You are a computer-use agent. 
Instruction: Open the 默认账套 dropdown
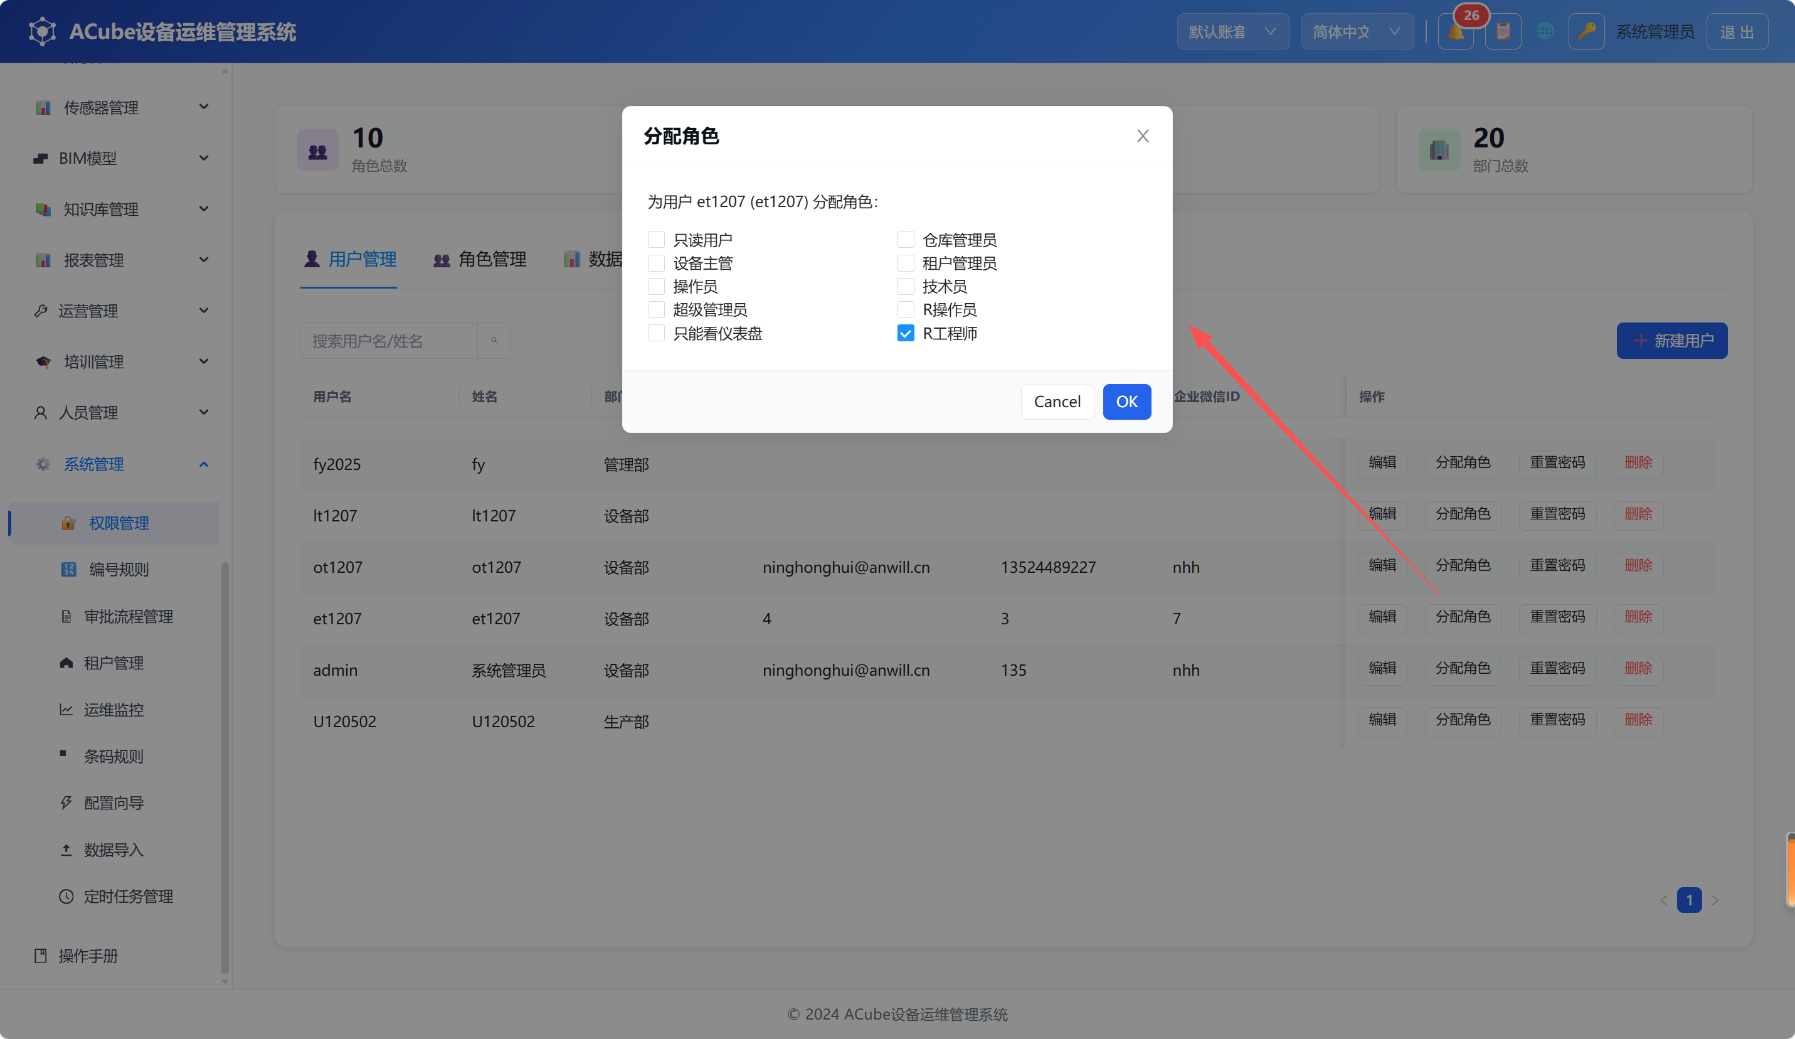[1232, 32]
